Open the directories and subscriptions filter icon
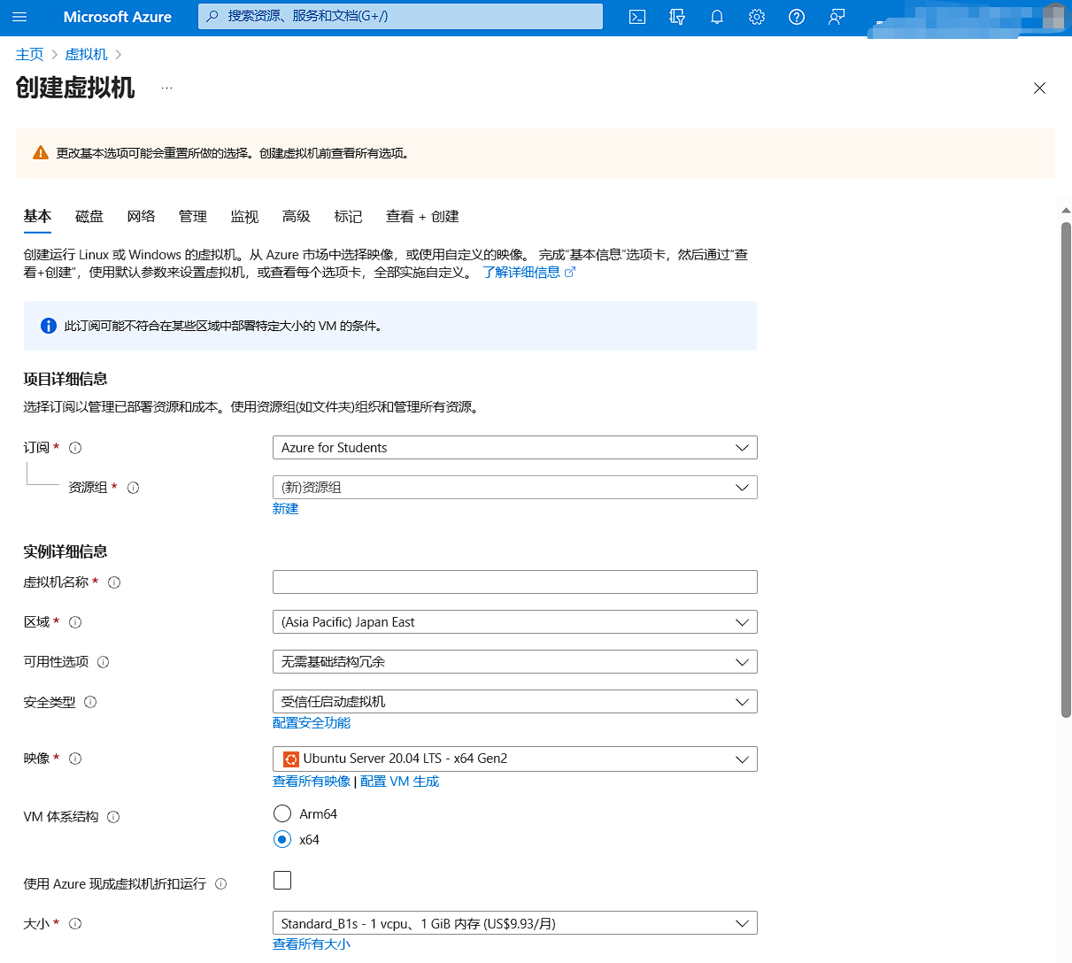 [677, 17]
